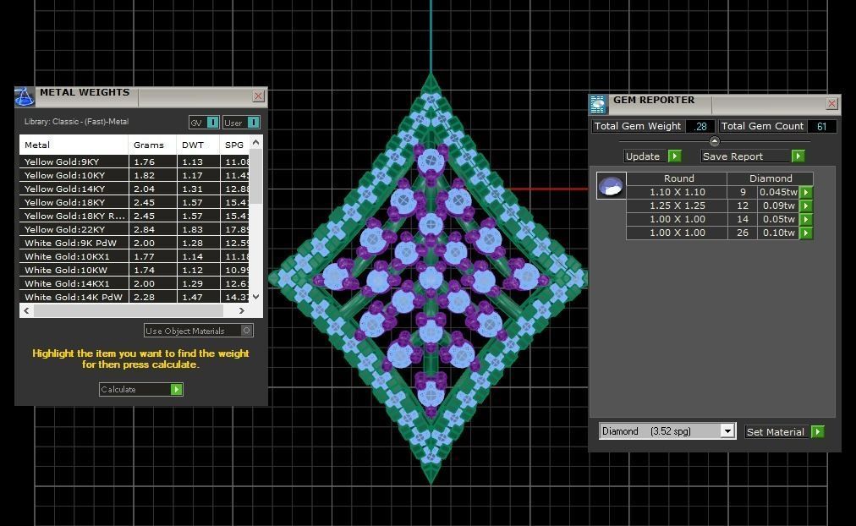
Task: Click the round diamond gem thumbnail
Action: coord(611,185)
